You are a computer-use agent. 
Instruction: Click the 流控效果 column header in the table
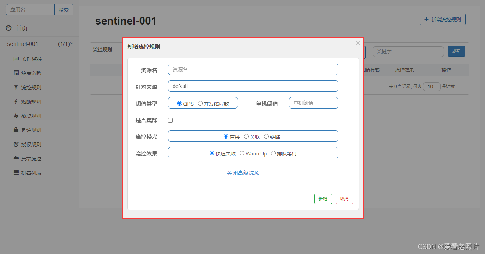point(404,70)
